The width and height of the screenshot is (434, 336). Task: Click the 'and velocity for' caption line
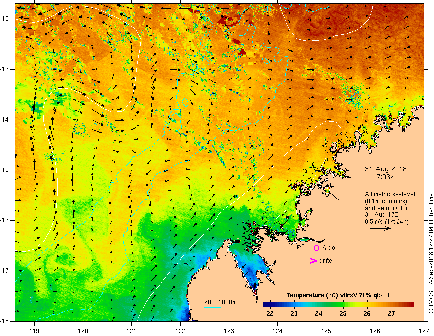(x=386, y=208)
